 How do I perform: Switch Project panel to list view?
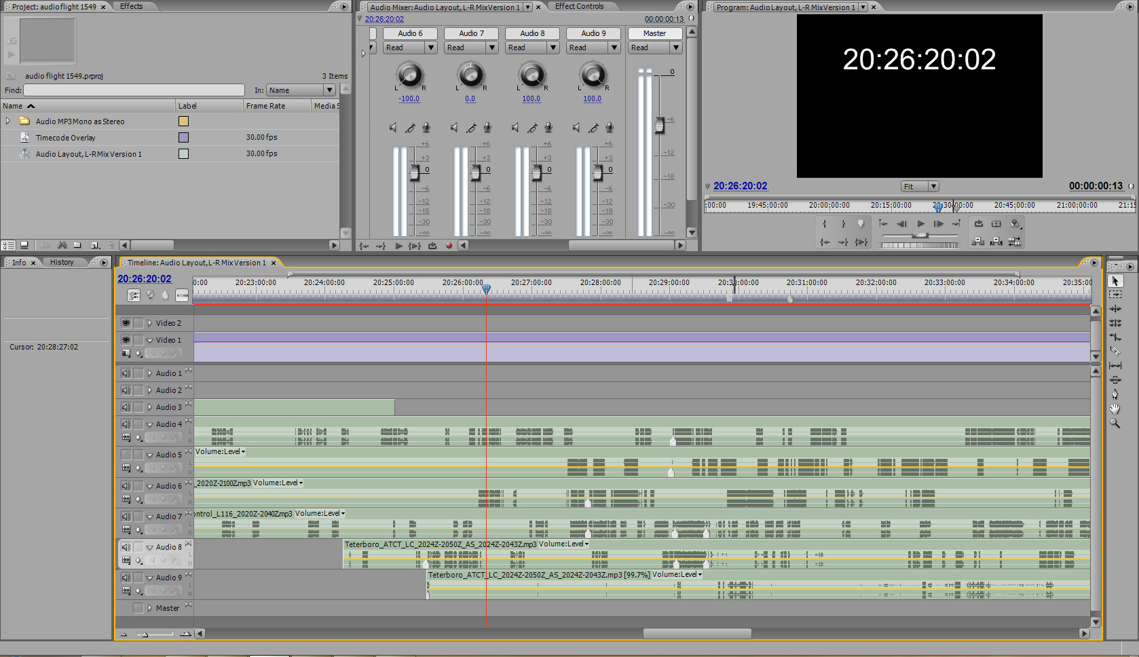[9, 245]
